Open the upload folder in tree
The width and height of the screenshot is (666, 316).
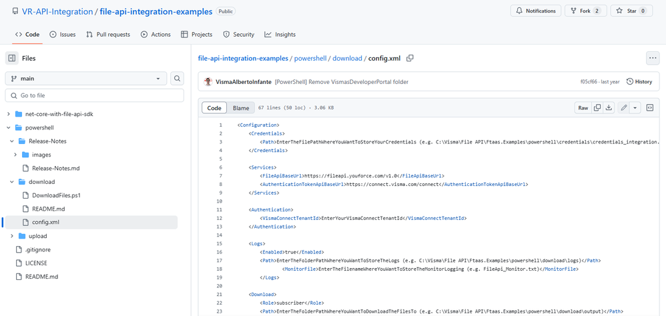click(x=38, y=236)
